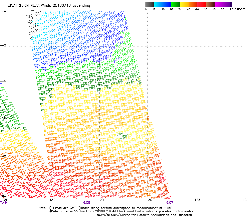
Task: Click the purple 6:07 swath time label
Action: [x=170, y=203]
